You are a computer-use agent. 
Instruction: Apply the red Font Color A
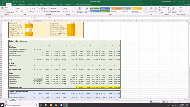[33, 12]
